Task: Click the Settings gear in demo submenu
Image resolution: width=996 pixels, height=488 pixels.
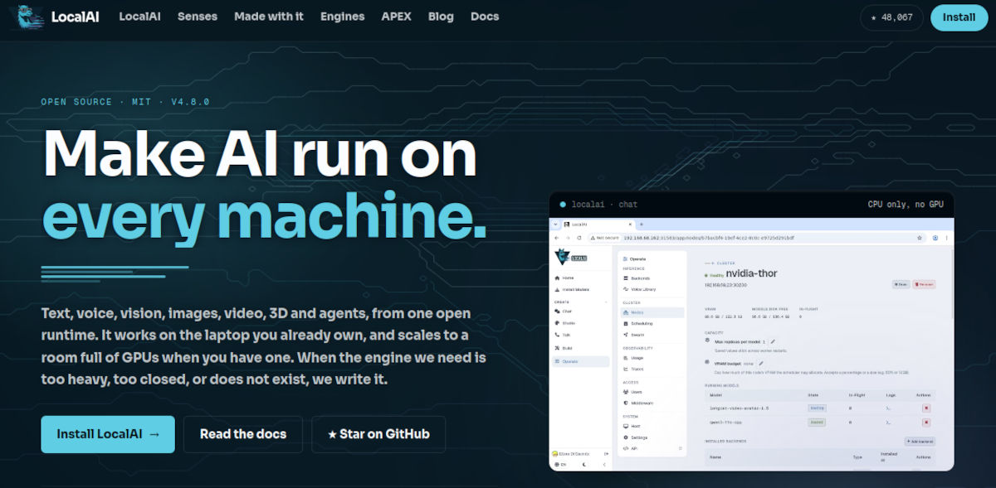Action: click(626, 437)
